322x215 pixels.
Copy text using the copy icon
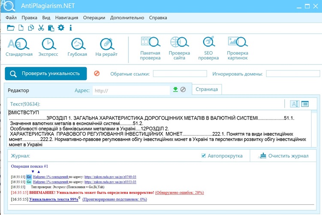pyautogui.click(x=31, y=28)
